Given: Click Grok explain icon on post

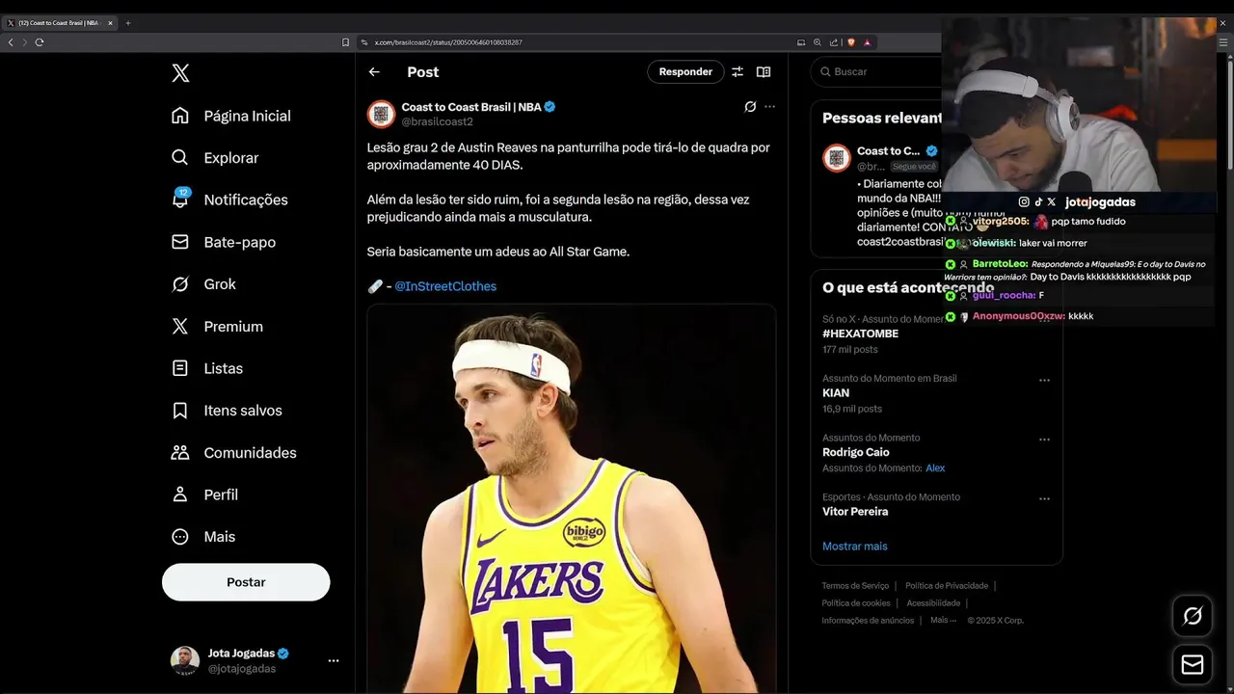Looking at the screenshot, I should coord(750,107).
